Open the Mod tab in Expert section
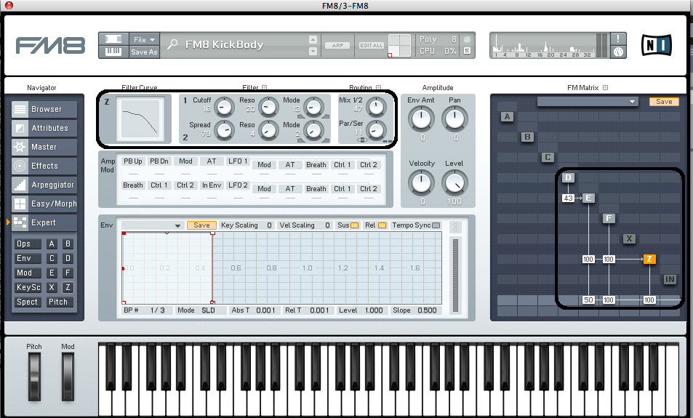The width and height of the screenshot is (693, 418). coord(28,273)
